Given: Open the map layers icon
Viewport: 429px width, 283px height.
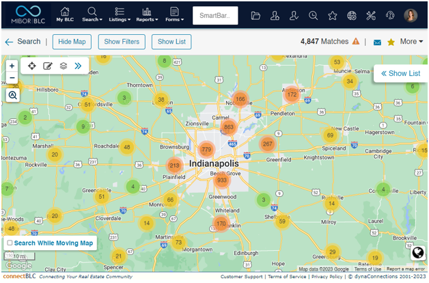Looking at the screenshot, I should pyautogui.click(x=64, y=66).
